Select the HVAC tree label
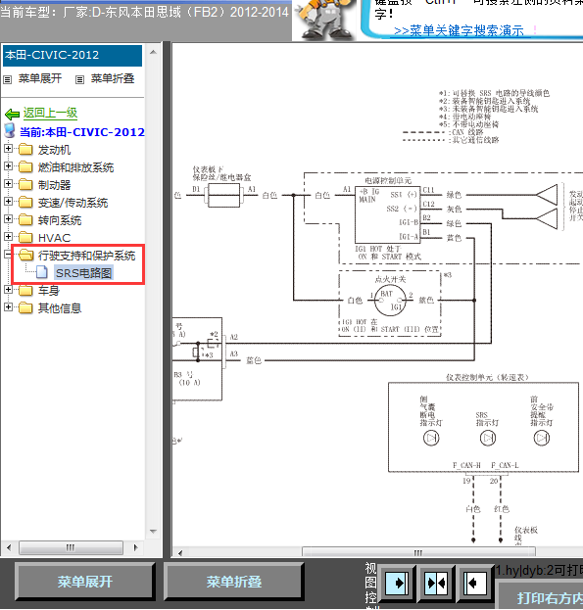 [54, 238]
